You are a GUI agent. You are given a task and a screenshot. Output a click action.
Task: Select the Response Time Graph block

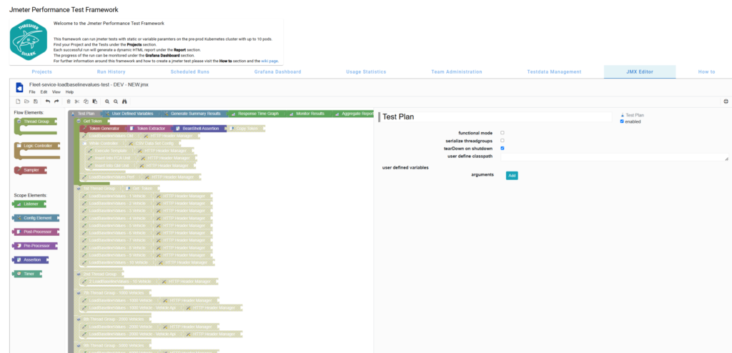(x=257, y=114)
